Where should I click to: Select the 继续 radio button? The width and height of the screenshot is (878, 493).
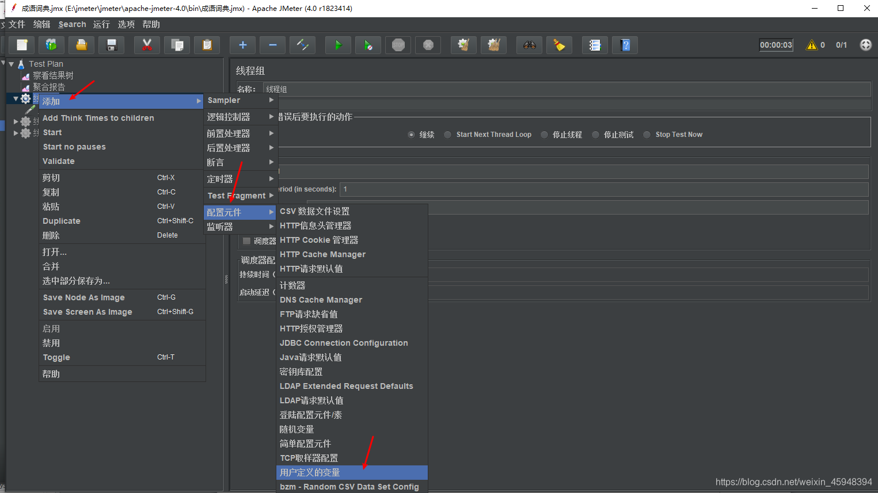click(411, 135)
